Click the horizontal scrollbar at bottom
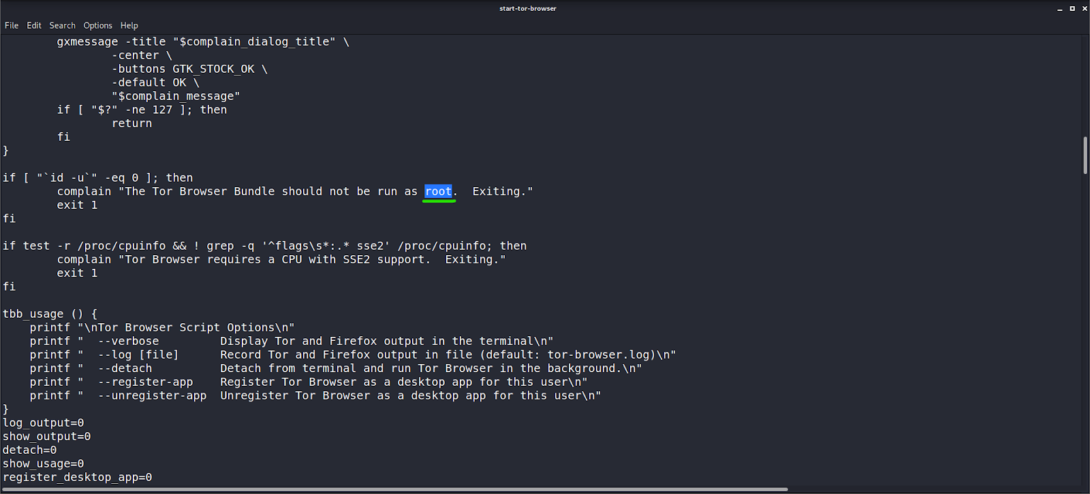Screen dimensions: 1090x494 click(x=395, y=489)
